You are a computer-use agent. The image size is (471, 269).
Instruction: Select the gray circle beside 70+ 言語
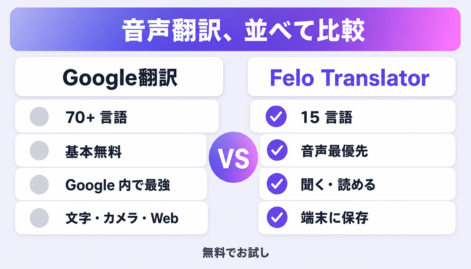(39, 117)
